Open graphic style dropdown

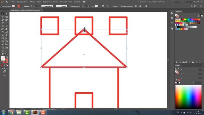[x=99, y=6]
